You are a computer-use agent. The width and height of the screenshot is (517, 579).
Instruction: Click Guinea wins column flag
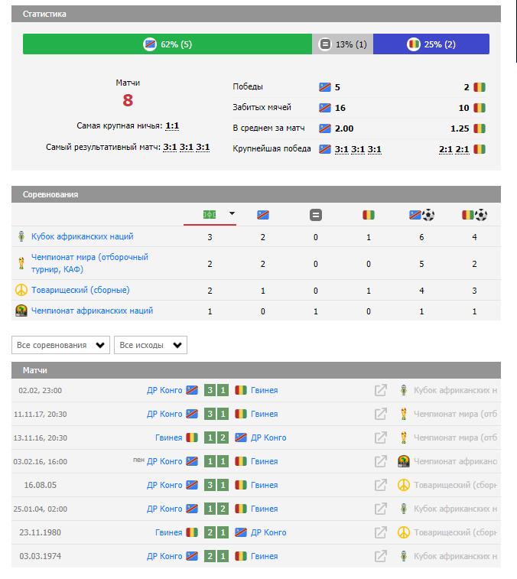click(369, 216)
